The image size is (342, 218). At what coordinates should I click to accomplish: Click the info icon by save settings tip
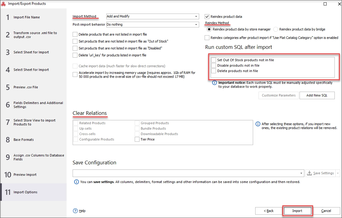point(76,182)
